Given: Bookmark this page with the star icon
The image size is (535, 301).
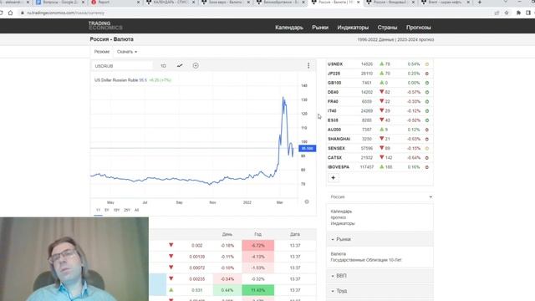Looking at the screenshot, I should click(507, 13).
